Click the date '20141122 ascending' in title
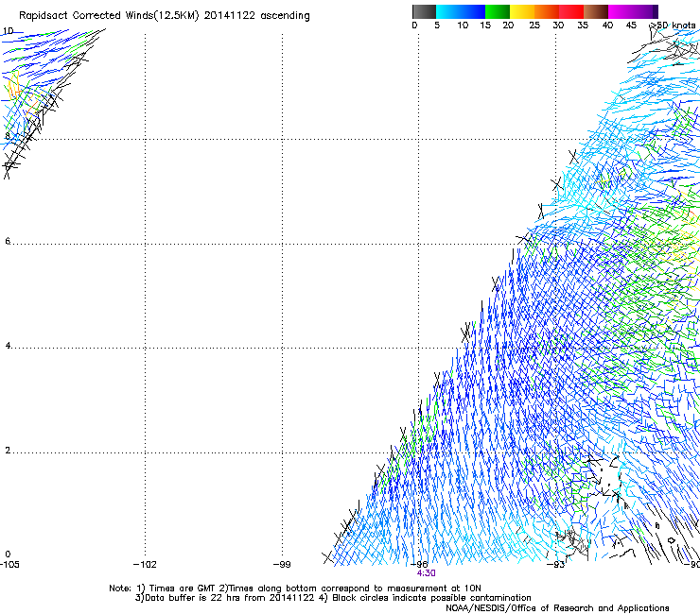Viewport: 700px width, 614px height. (256, 16)
